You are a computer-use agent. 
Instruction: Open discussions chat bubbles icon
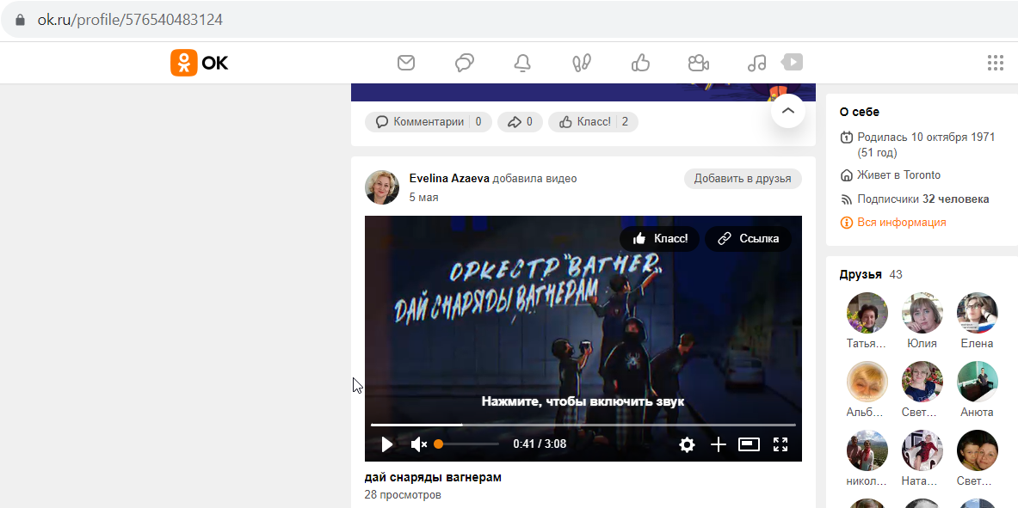click(x=464, y=63)
